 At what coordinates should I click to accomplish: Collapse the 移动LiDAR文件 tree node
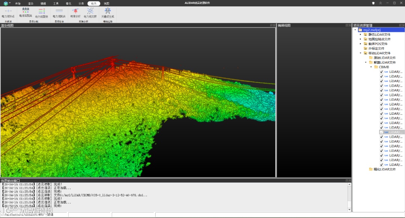360,53
